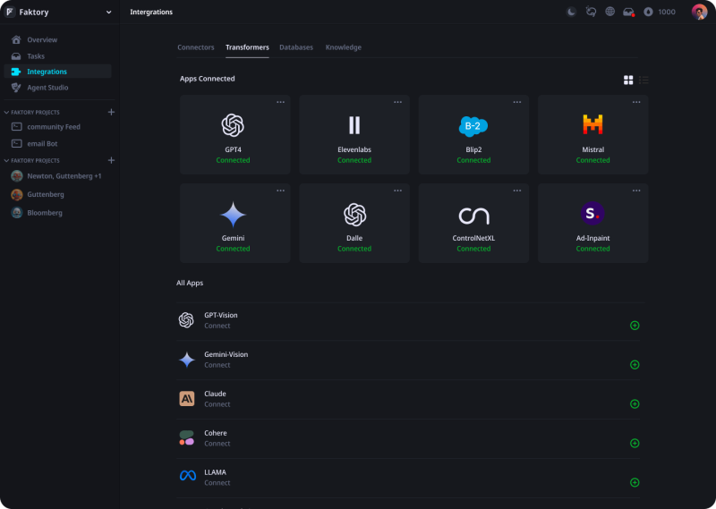Open Mistral card options menu

(636, 102)
